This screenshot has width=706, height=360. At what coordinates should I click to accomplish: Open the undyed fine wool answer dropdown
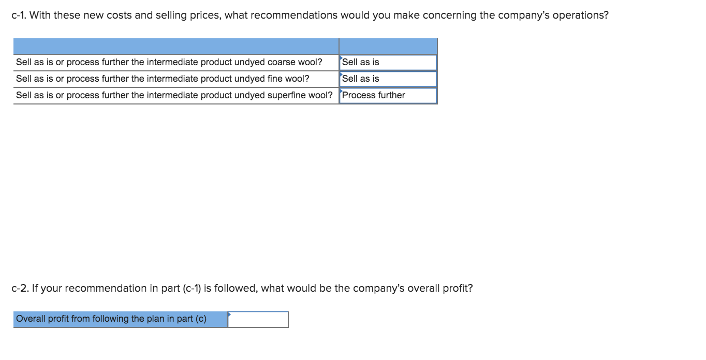coord(388,79)
